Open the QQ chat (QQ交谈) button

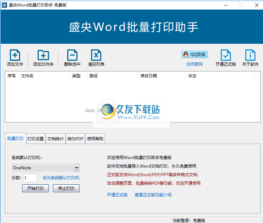pos(194,54)
